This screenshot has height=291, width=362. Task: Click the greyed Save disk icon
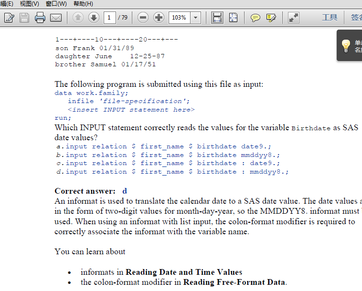tap(24, 18)
